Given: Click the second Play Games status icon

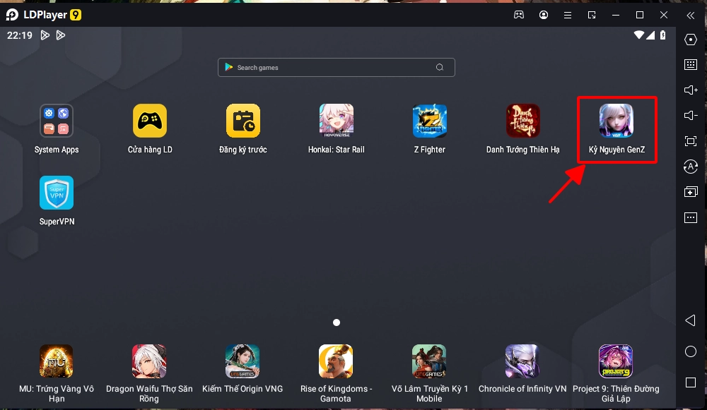Looking at the screenshot, I should tap(60, 35).
